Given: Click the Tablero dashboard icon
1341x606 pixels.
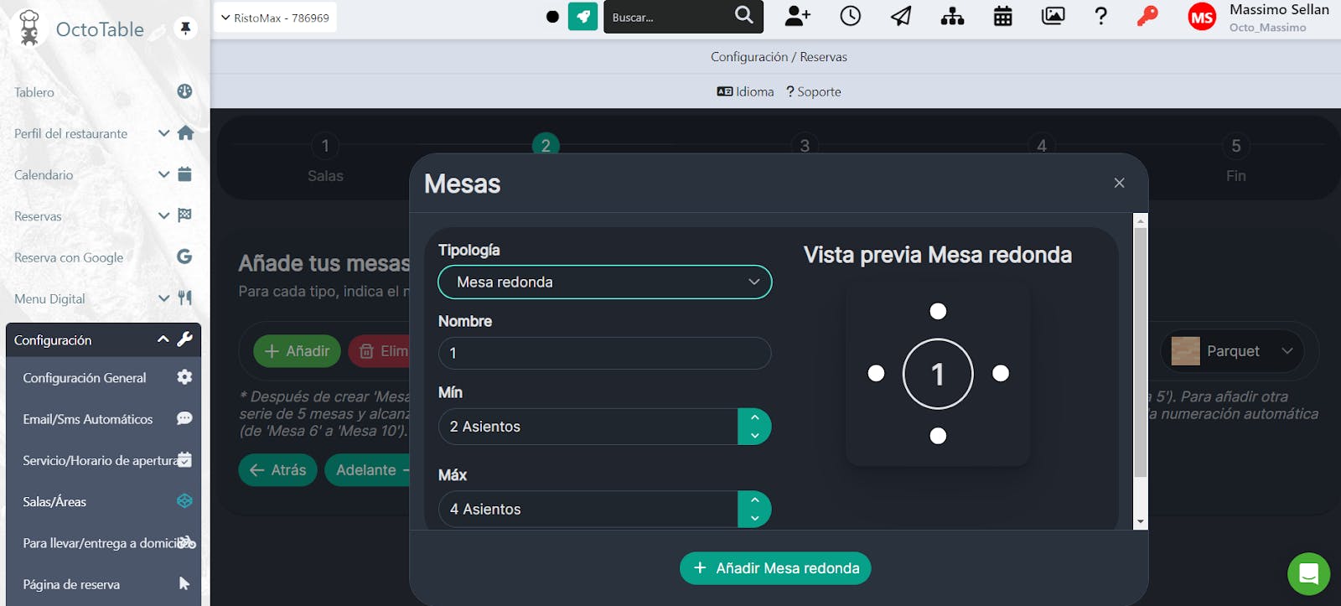Looking at the screenshot, I should click(x=184, y=91).
